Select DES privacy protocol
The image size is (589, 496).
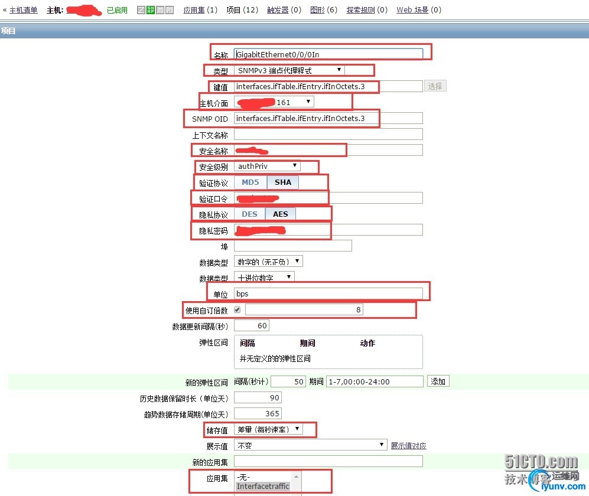(250, 214)
